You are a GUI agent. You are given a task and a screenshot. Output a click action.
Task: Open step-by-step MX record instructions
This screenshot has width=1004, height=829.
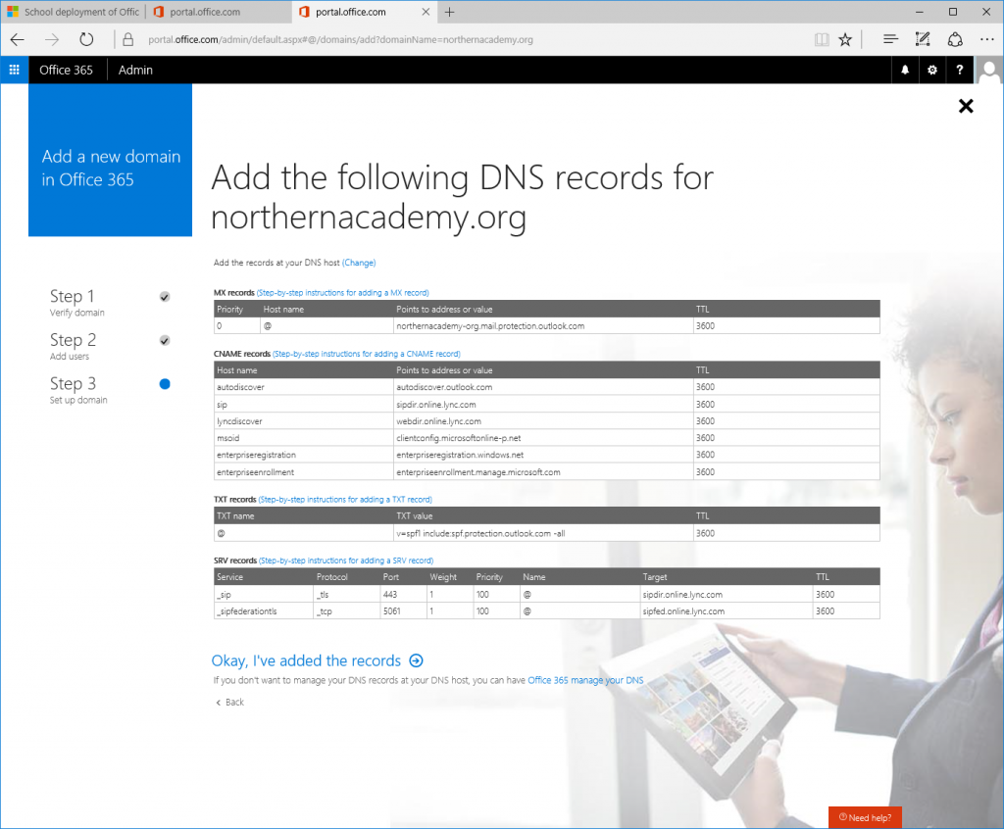342,293
